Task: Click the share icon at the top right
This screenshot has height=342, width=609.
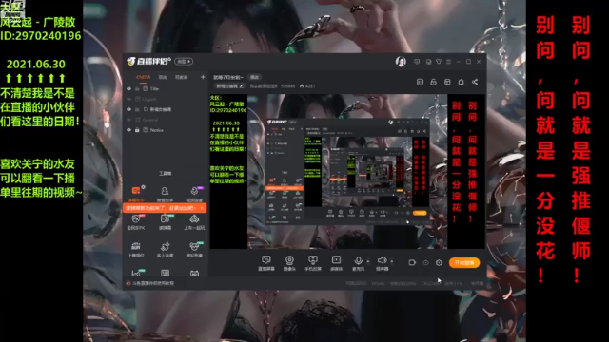Action: coord(475,82)
